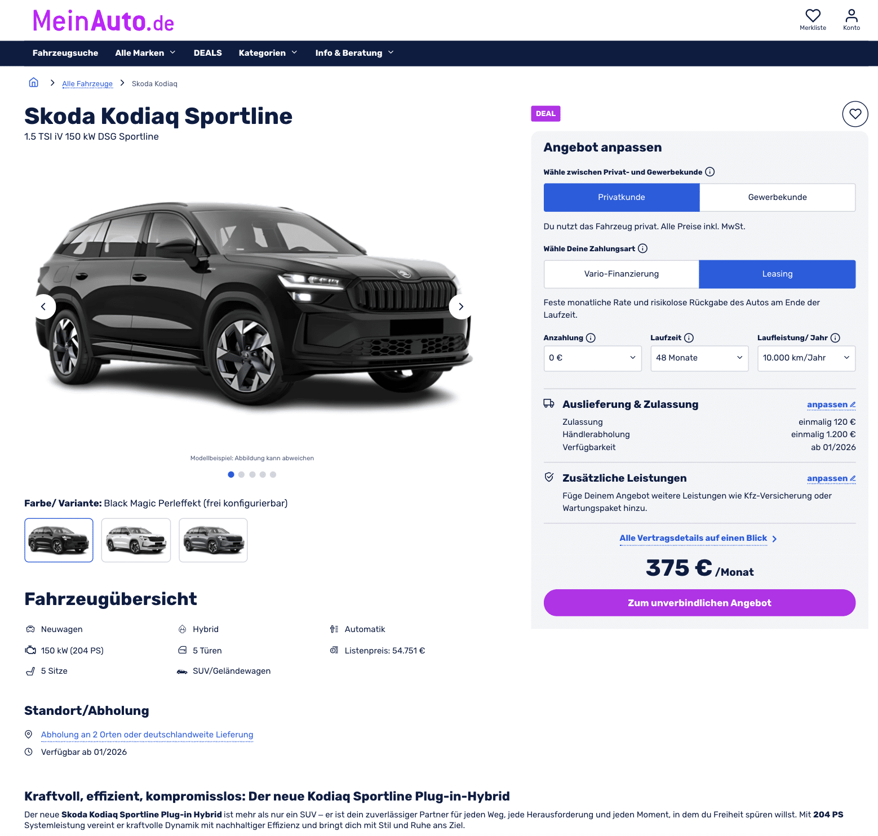Show next car image with right arrow
Image resolution: width=878 pixels, height=836 pixels.
(x=461, y=306)
